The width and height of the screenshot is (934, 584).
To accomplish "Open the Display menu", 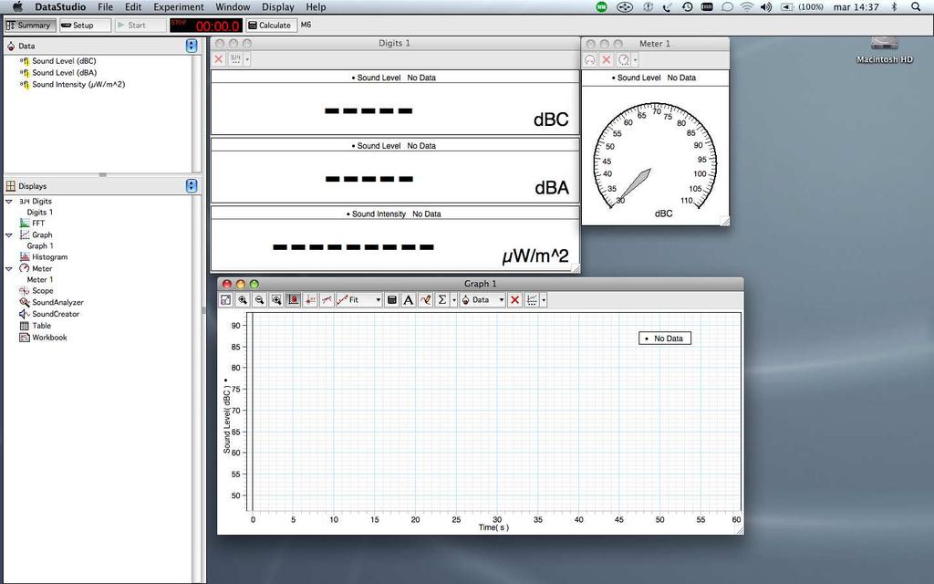I will [x=278, y=7].
